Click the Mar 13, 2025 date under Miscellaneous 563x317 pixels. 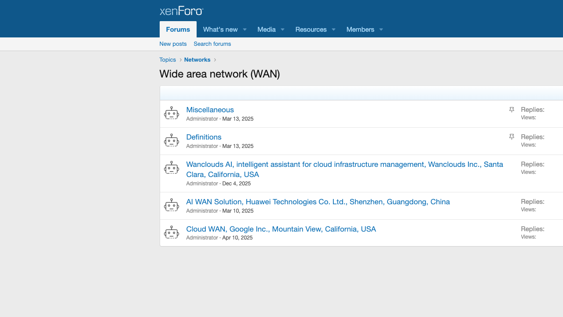[x=238, y=119]
